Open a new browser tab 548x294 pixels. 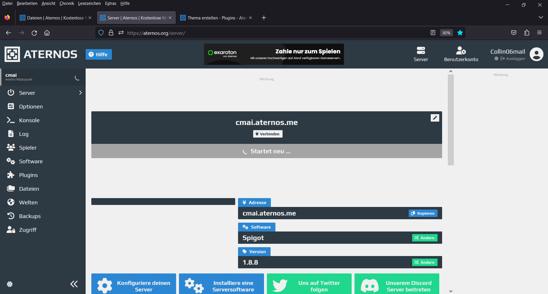[264, 18]
